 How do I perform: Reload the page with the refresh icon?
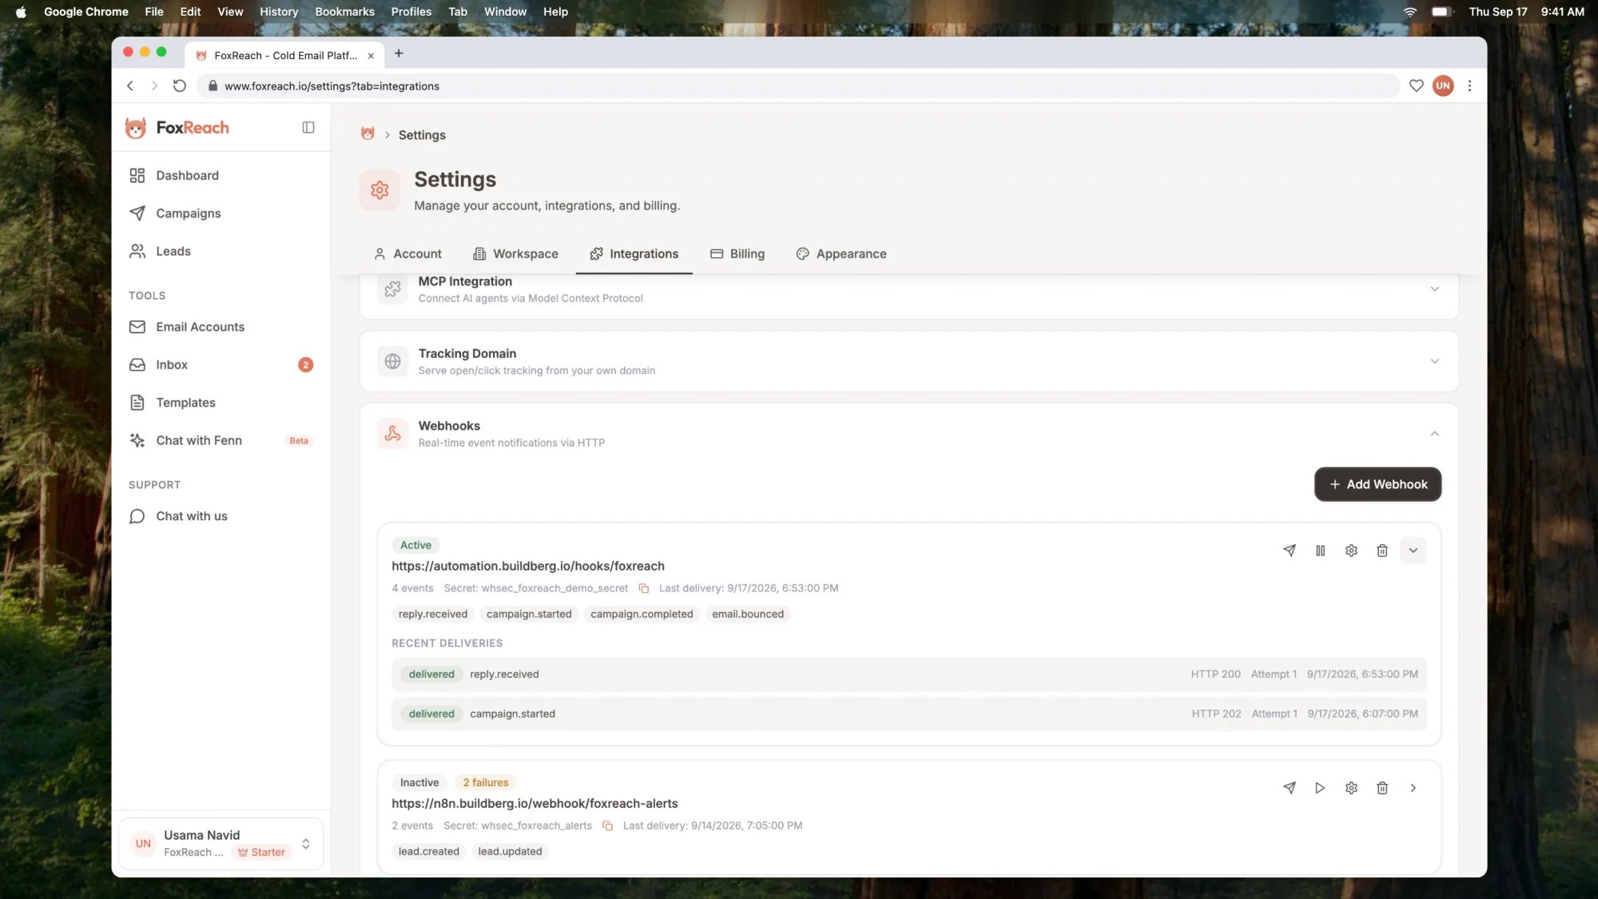click(x=180, y=86)
